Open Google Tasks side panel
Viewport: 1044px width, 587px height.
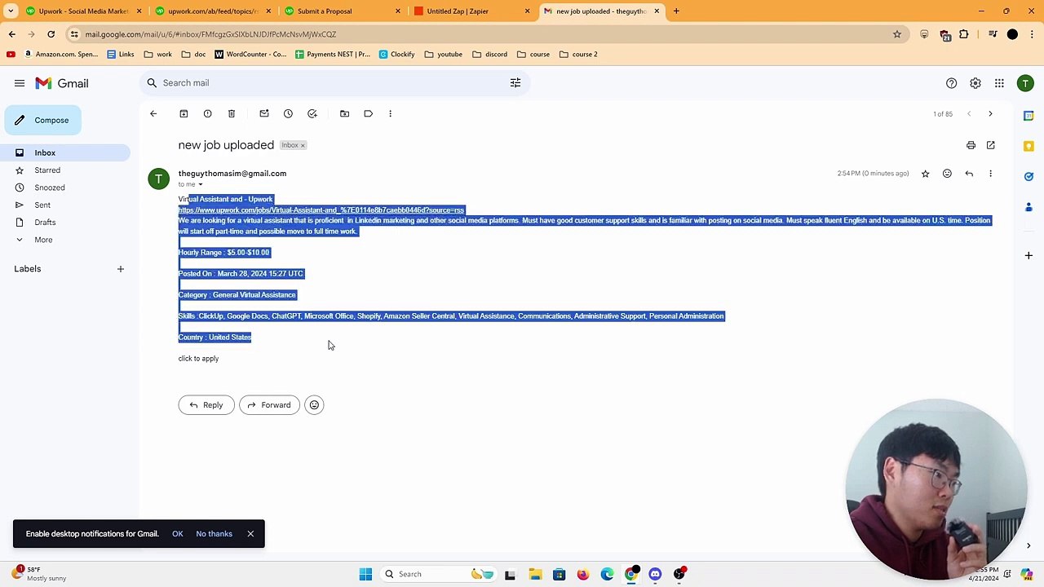(1029, 176)
